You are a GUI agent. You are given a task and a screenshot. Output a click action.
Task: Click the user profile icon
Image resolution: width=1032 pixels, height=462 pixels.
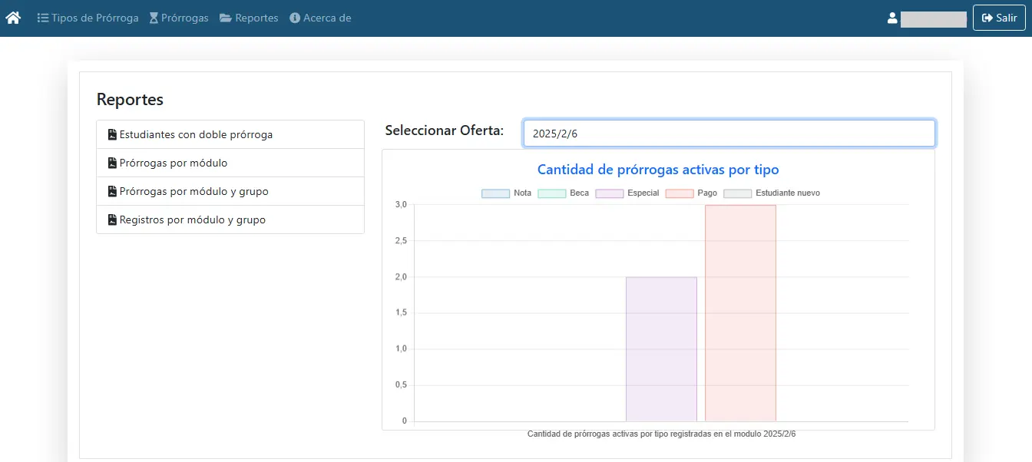pyautogui.click(x=892, y=18)
